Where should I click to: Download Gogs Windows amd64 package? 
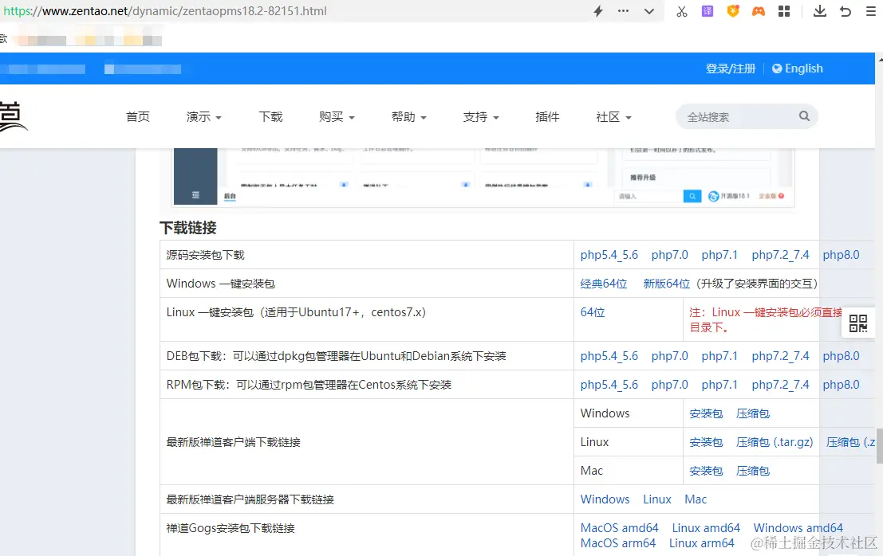(798, 528)
